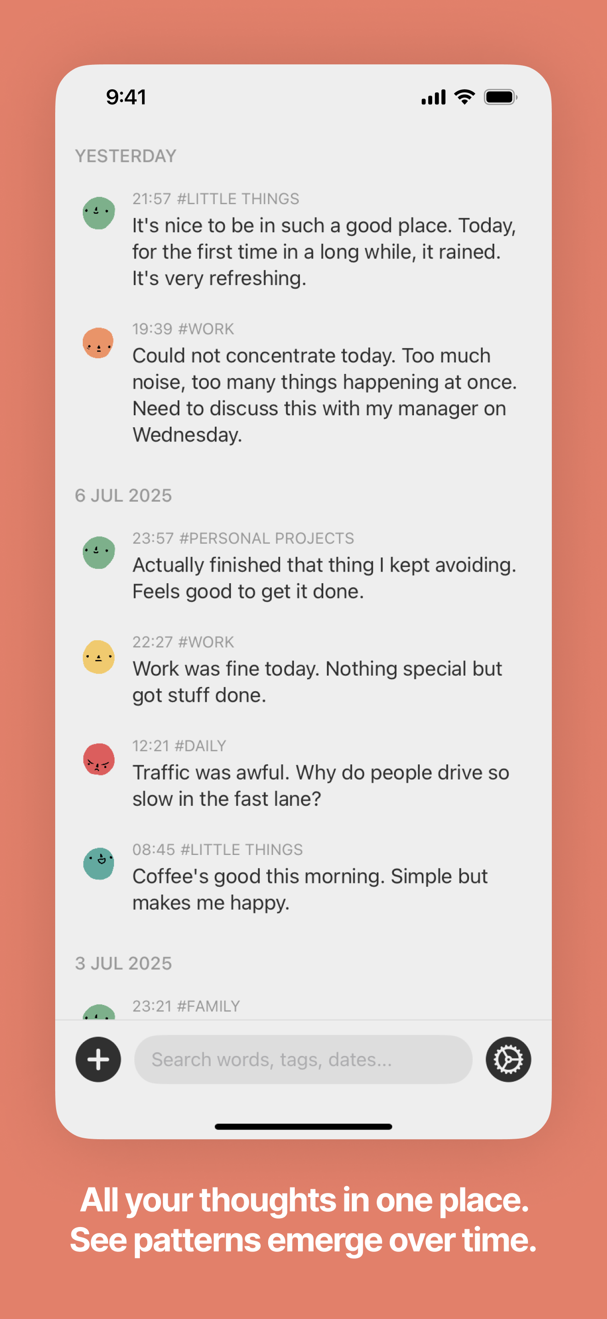Tap green mood face on 23:57 entry
Screen dimensions: 607x1319
click(99, 552)
